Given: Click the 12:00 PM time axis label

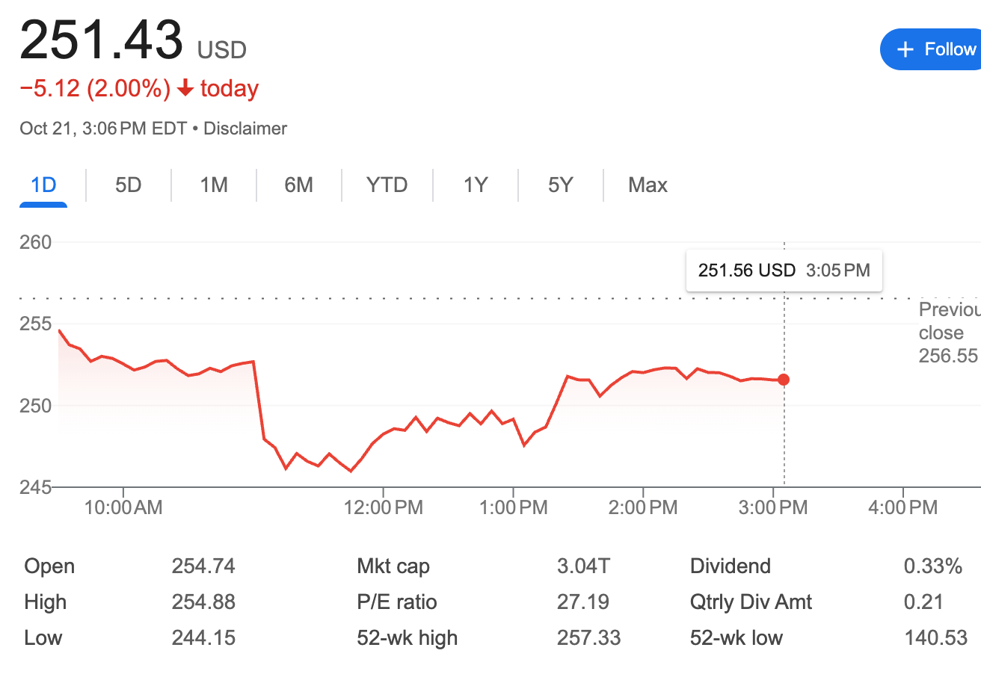Looking at the screenshot, I should click(384, 508).
